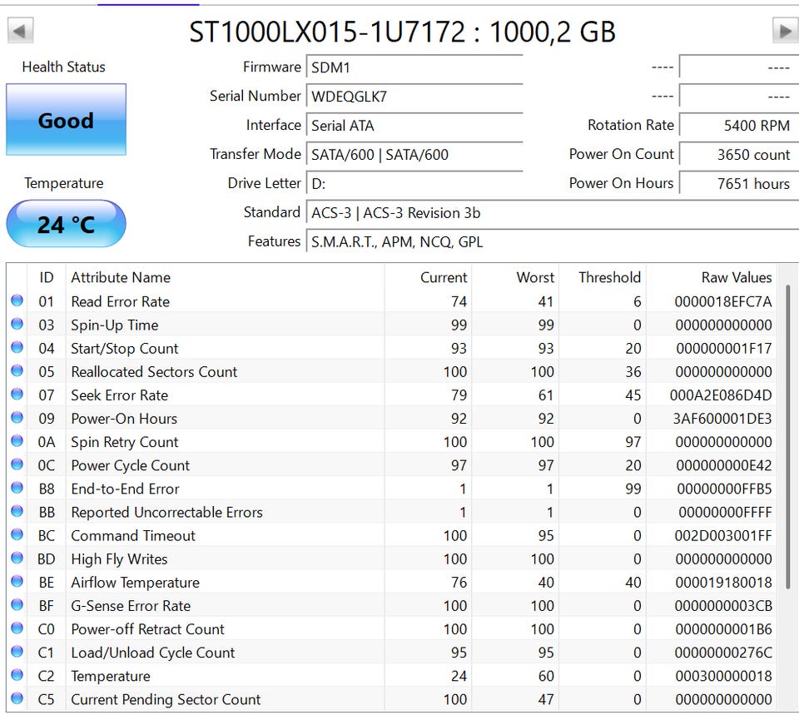The width and height of the screenshot is (799, 715).
Task: Select the End-to-End Error attribute name
Action: tap(125, 489)
